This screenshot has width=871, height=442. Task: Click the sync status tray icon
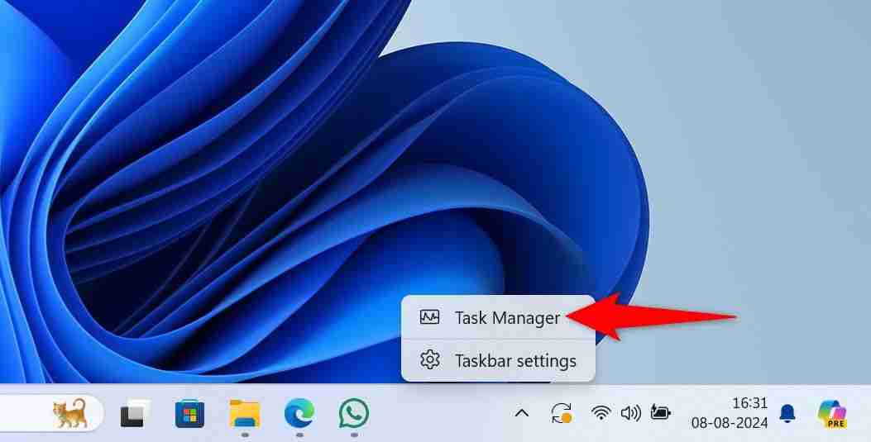tap(561, 413)
